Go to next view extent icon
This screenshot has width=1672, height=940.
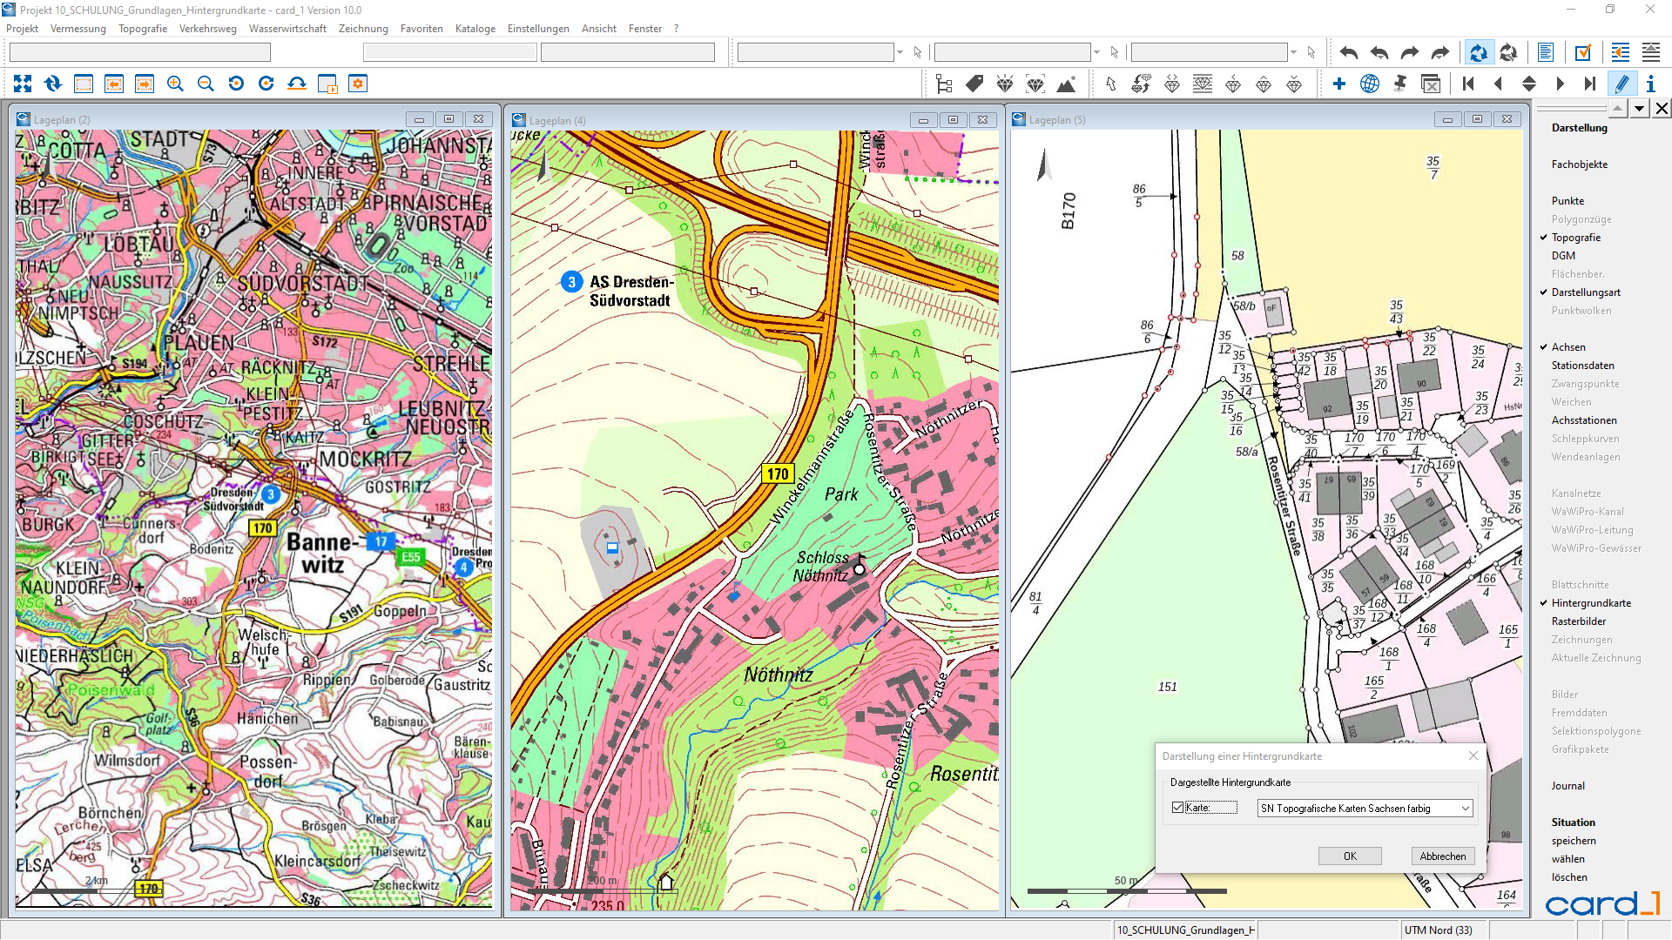[x=145, y=84]
